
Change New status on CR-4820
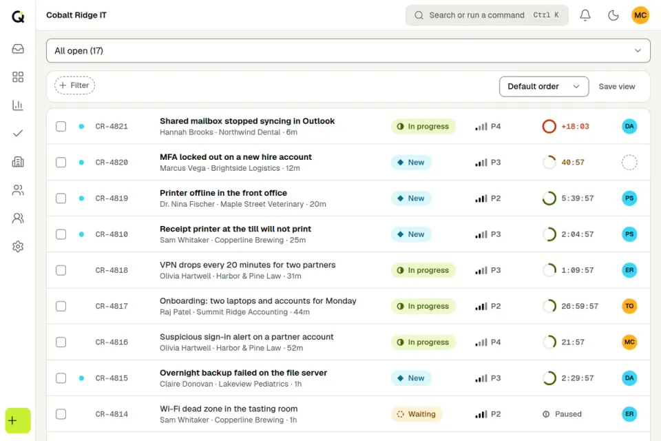point(411,162)
